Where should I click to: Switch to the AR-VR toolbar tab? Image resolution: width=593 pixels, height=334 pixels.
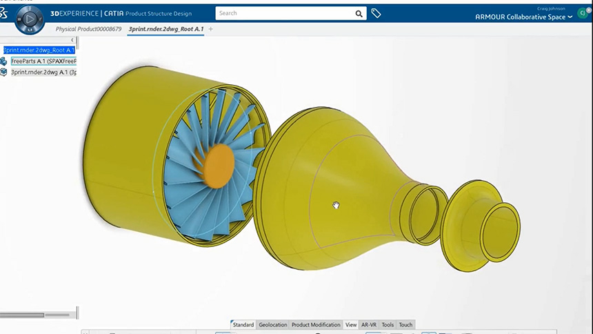[369, 325]
